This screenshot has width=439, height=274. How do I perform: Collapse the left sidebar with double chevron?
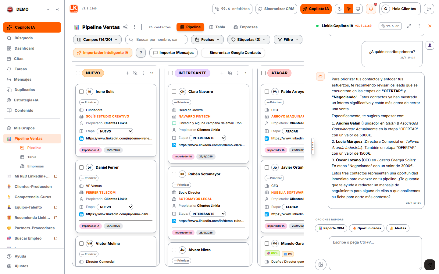(x=57, y=9)
